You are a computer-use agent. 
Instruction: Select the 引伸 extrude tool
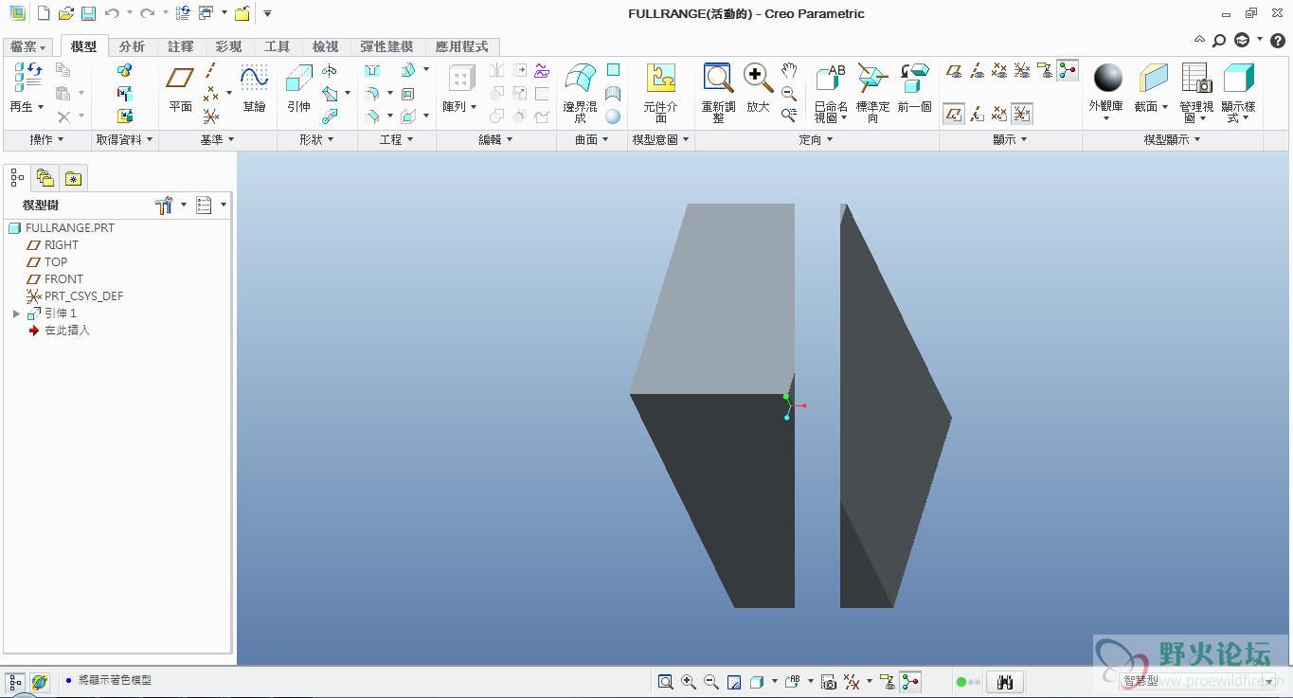[299, 90]
